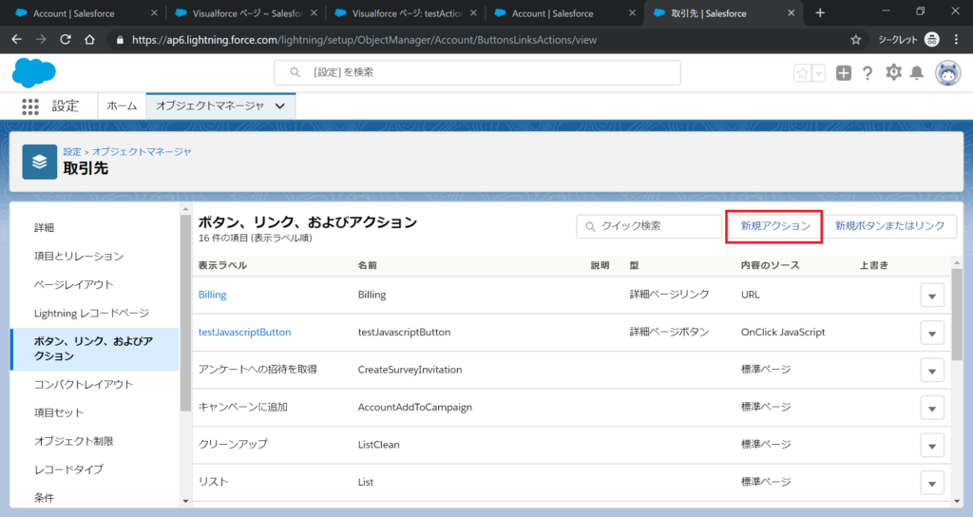The height and width of the screenshot is (517, 973).
Task: Open the help question mark icon
Action: (x=868, y=73)
